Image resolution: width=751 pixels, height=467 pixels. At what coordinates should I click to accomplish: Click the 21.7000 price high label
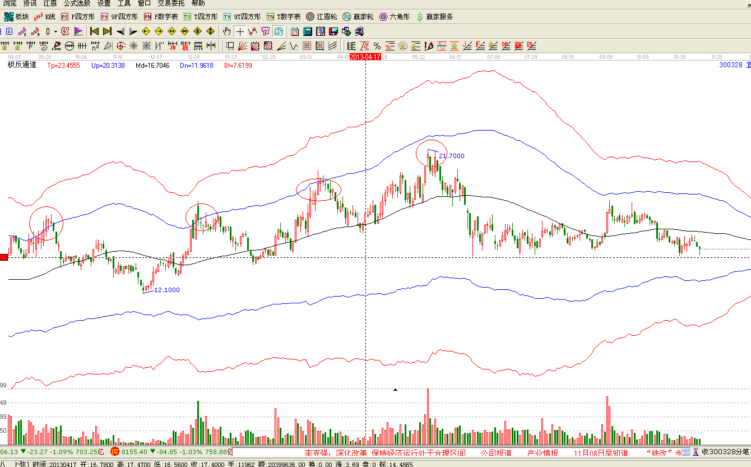451,156
